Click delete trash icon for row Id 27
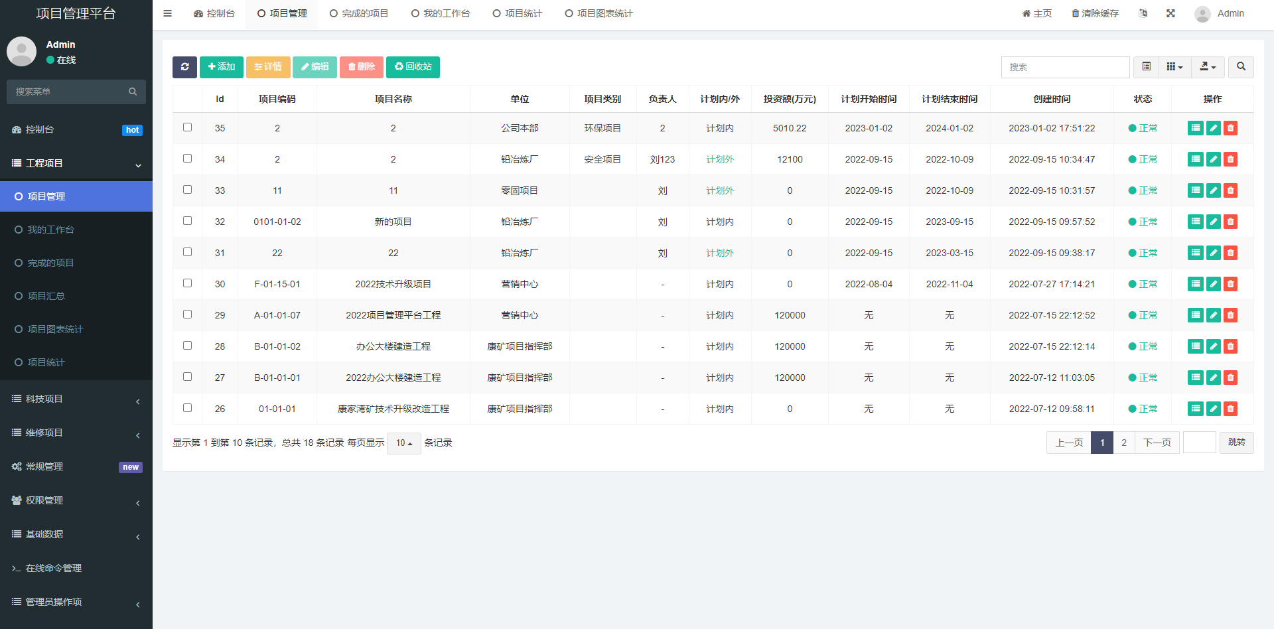Image resolution: width=1274 pixels, height=629 pixels. click(x=1230, y=378)
